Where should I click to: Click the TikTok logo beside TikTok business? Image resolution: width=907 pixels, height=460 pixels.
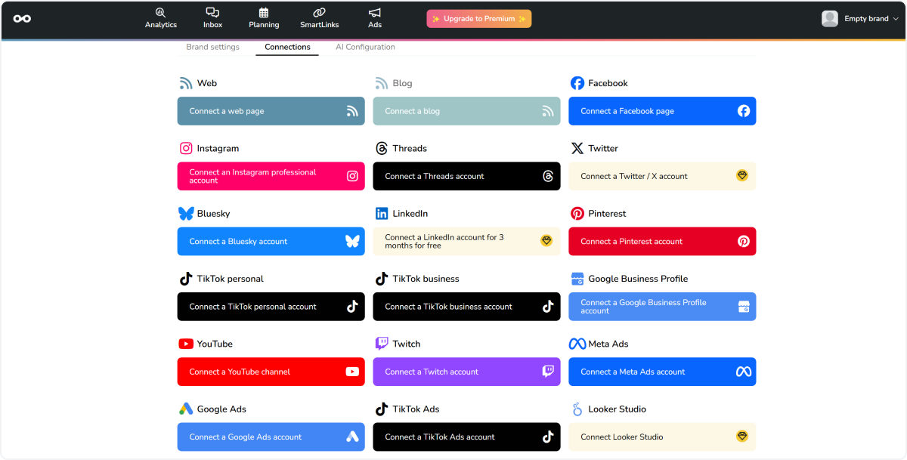(382, 279)
